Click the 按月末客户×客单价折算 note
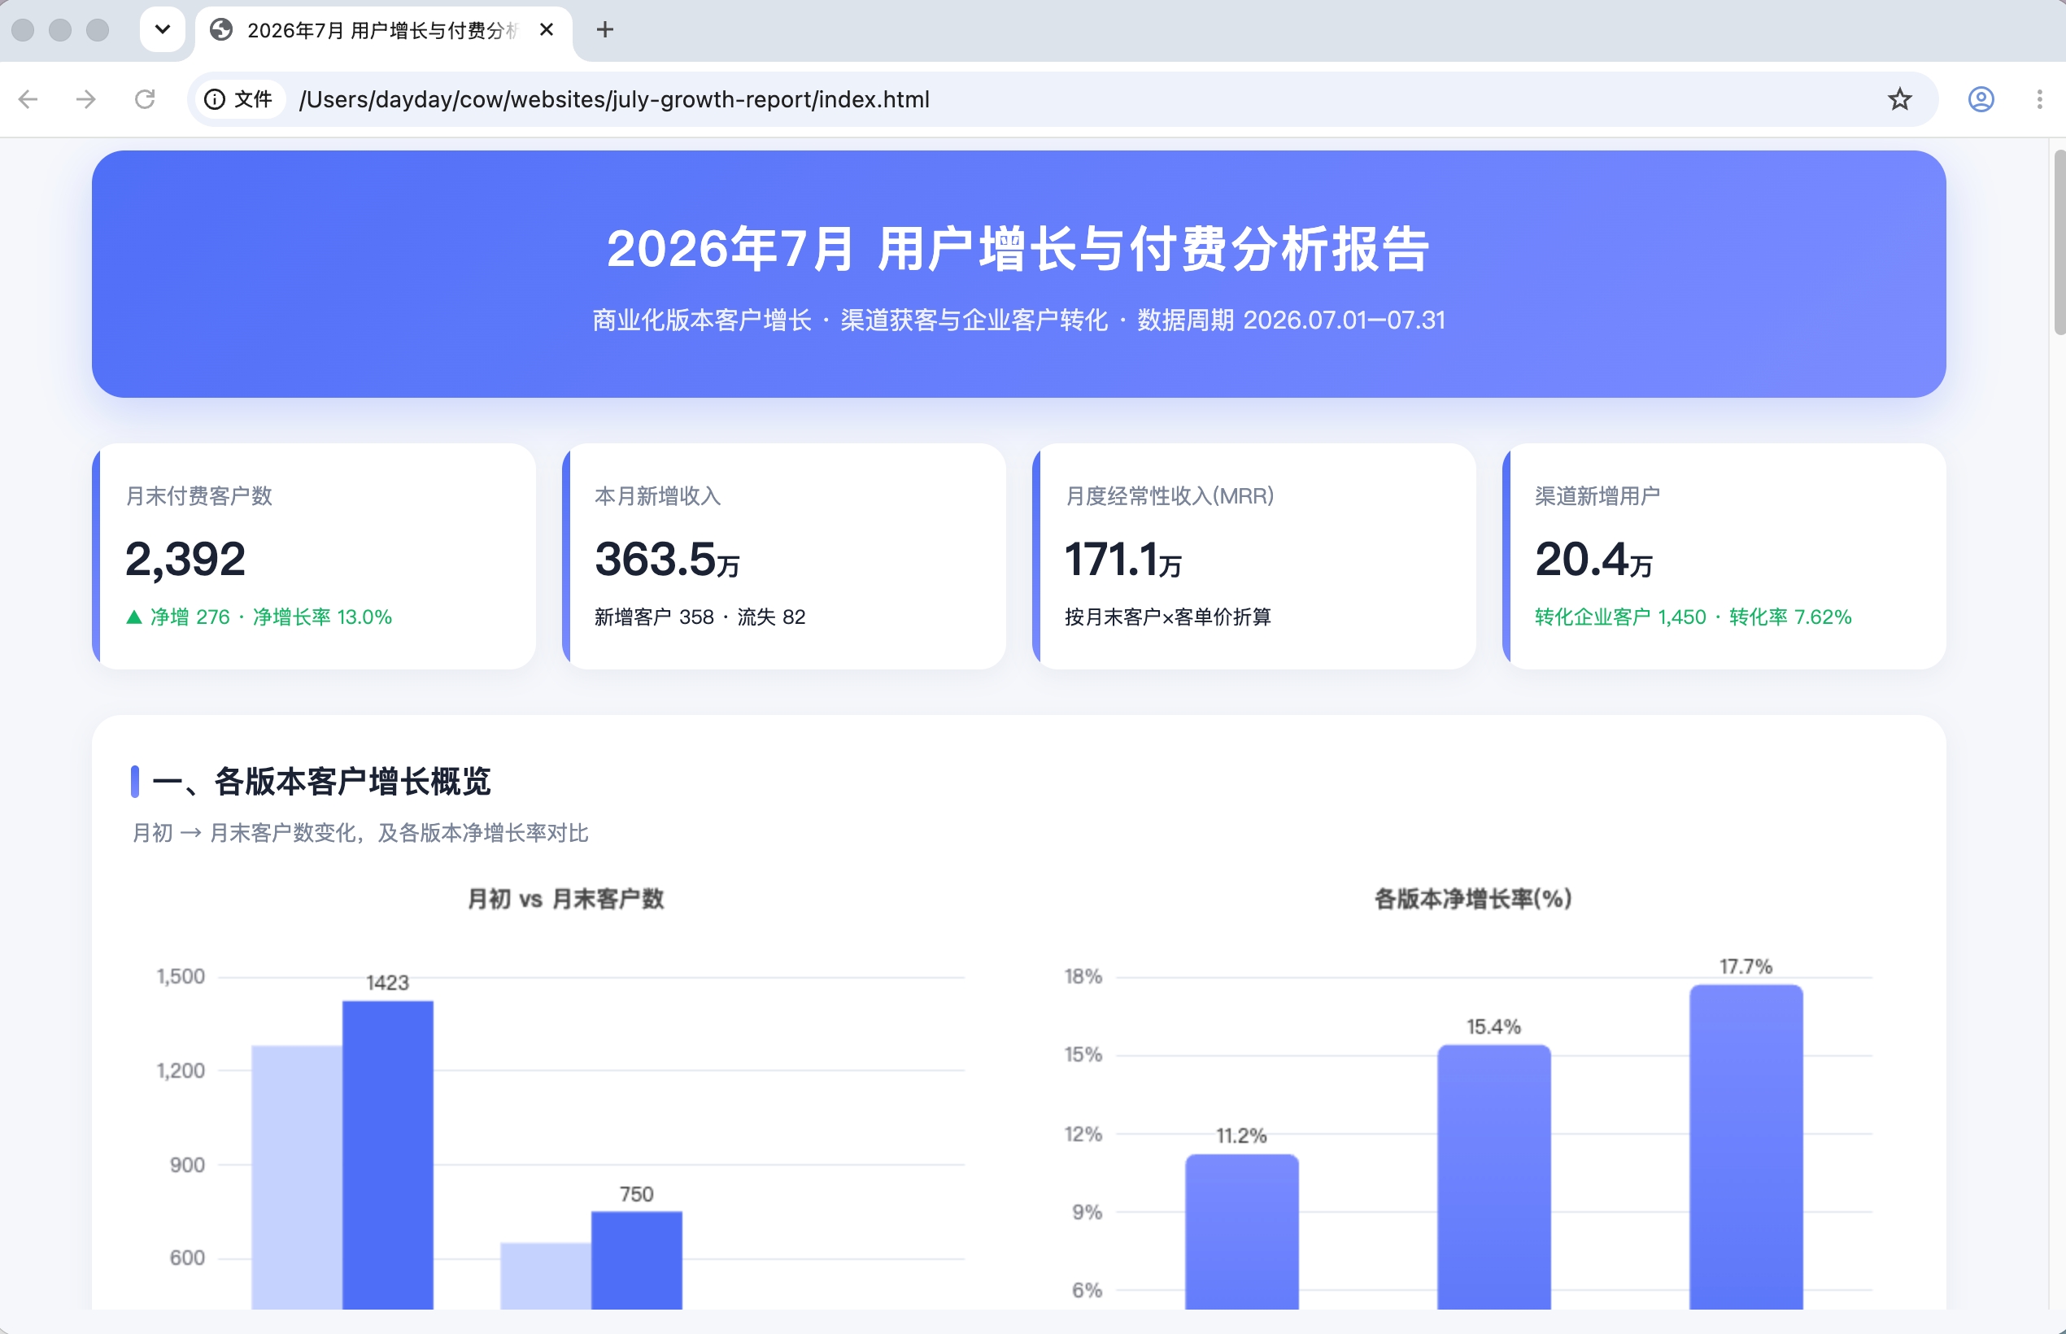2066x1334 pixels. click(1168, 617)
